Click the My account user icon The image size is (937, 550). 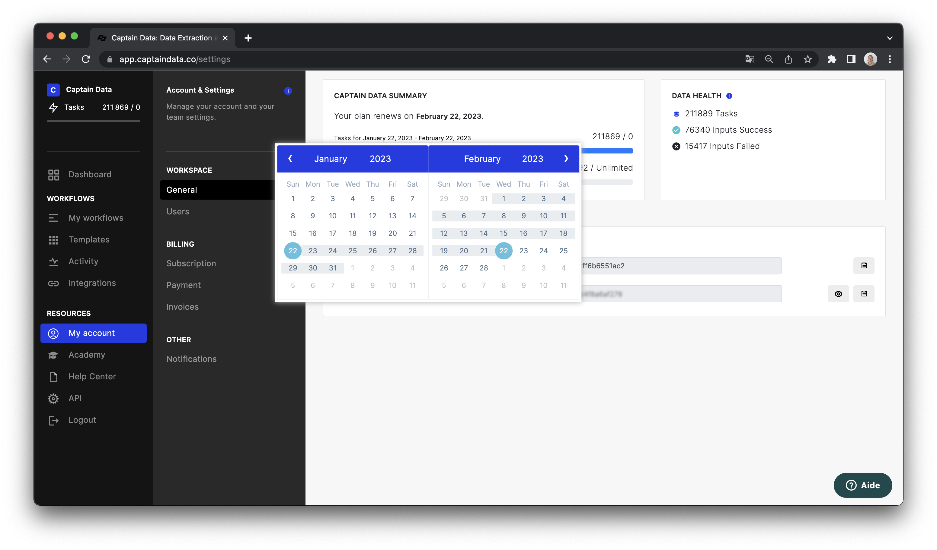point(53,333)
